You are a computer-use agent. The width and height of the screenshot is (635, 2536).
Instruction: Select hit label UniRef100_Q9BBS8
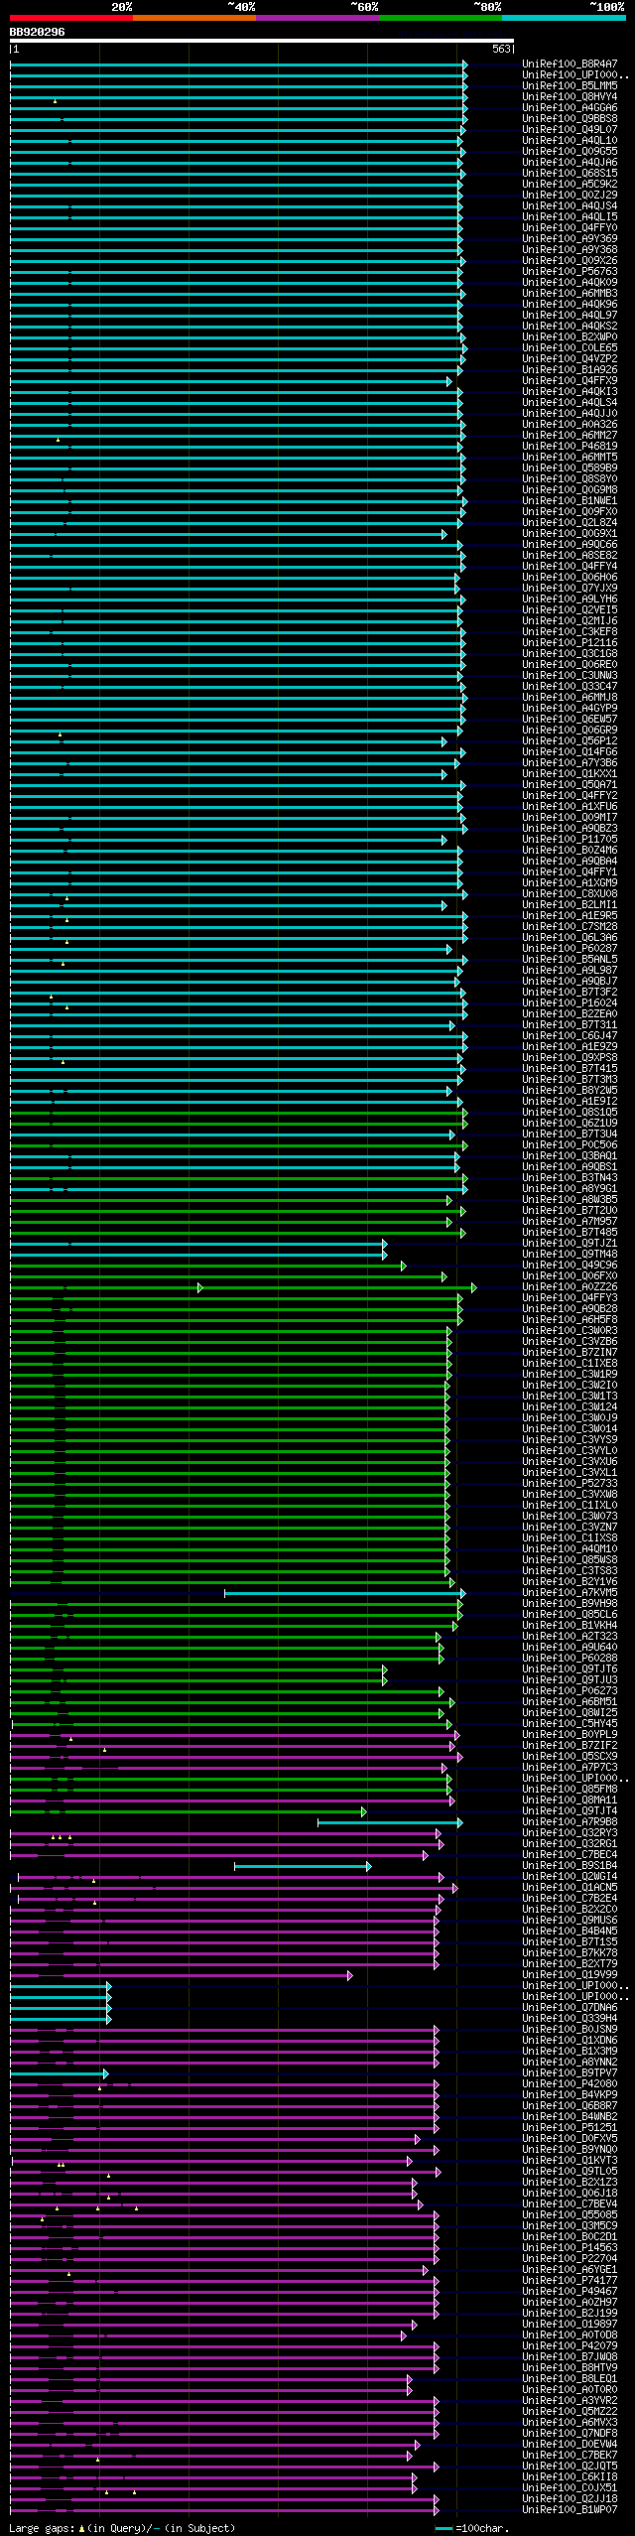tap(570, 119)
